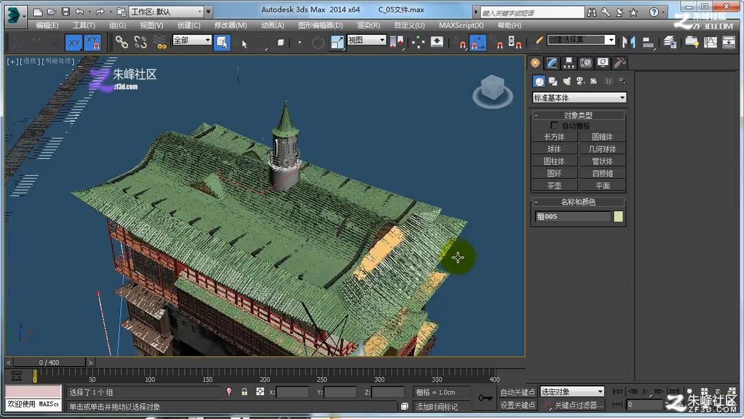The height and width of the screenshot is (419, 744).
Task: Click the 球体 sphere button
Action: [554, 149]
